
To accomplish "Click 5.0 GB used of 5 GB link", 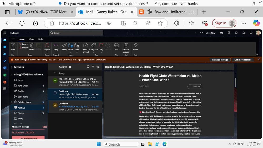I will click(x=23, y=132).
